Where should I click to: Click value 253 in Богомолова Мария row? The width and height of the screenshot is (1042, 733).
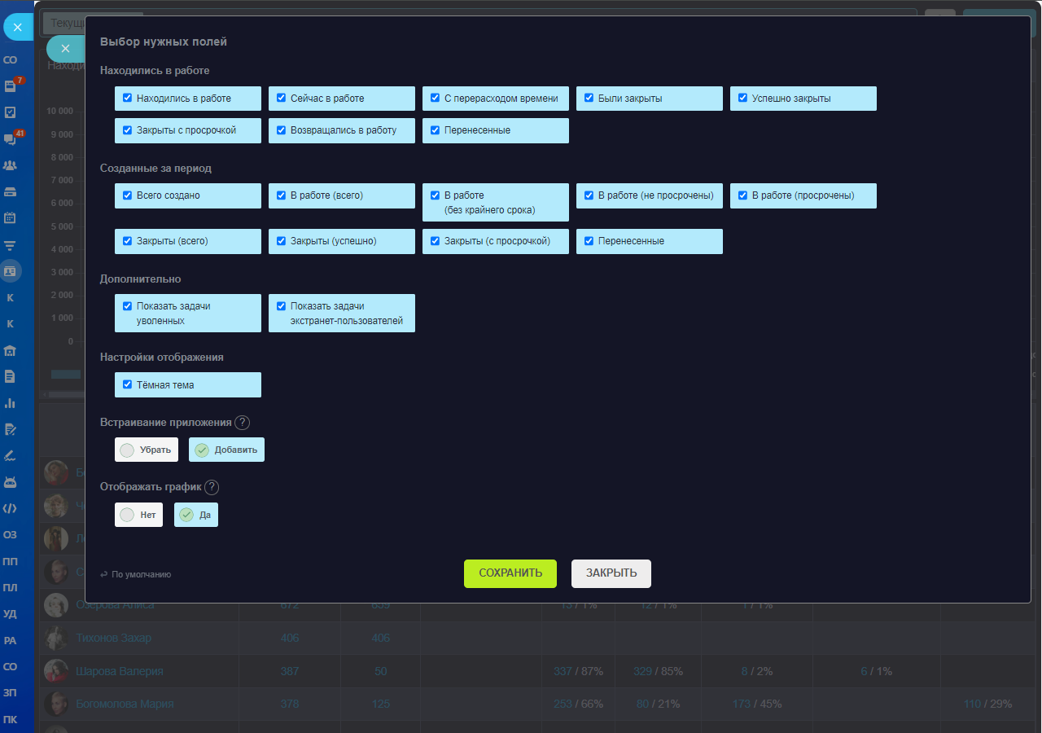click(x=563, y=704)
